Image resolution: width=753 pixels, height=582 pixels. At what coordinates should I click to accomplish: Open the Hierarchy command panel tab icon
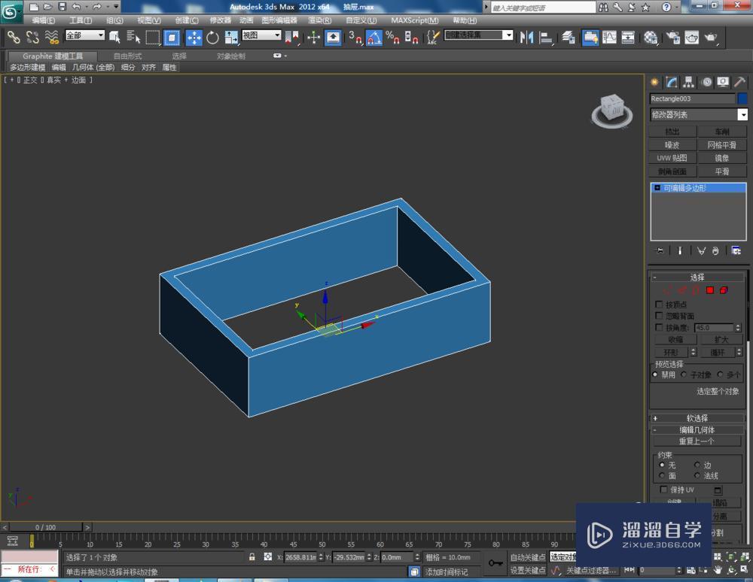687,82
